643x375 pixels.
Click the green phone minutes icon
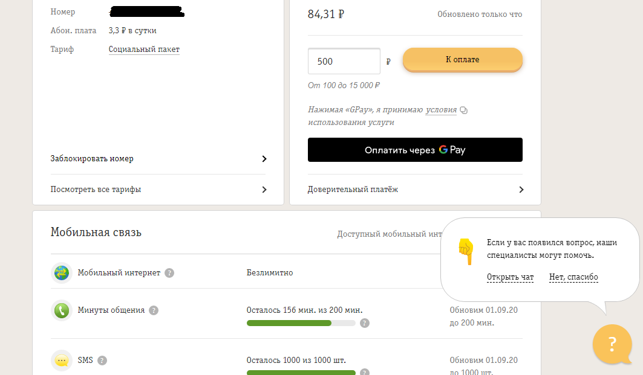[x=62, y=310]
